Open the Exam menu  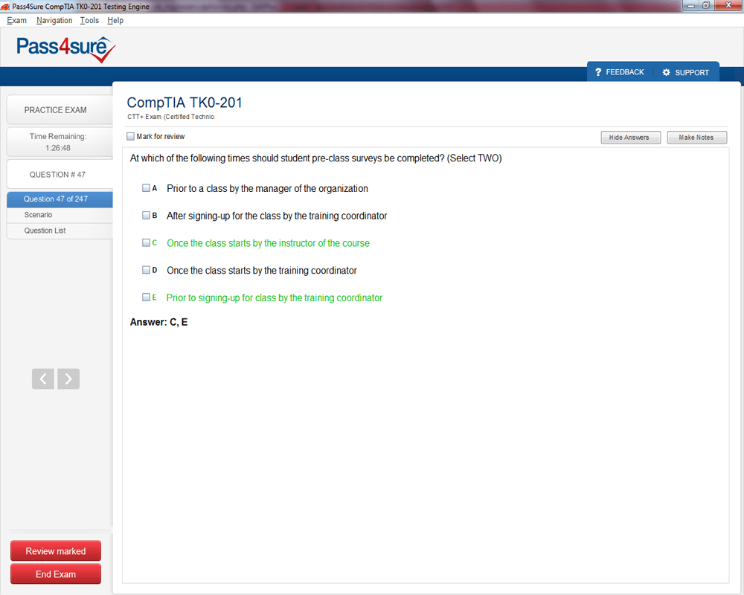click(16, 20)
